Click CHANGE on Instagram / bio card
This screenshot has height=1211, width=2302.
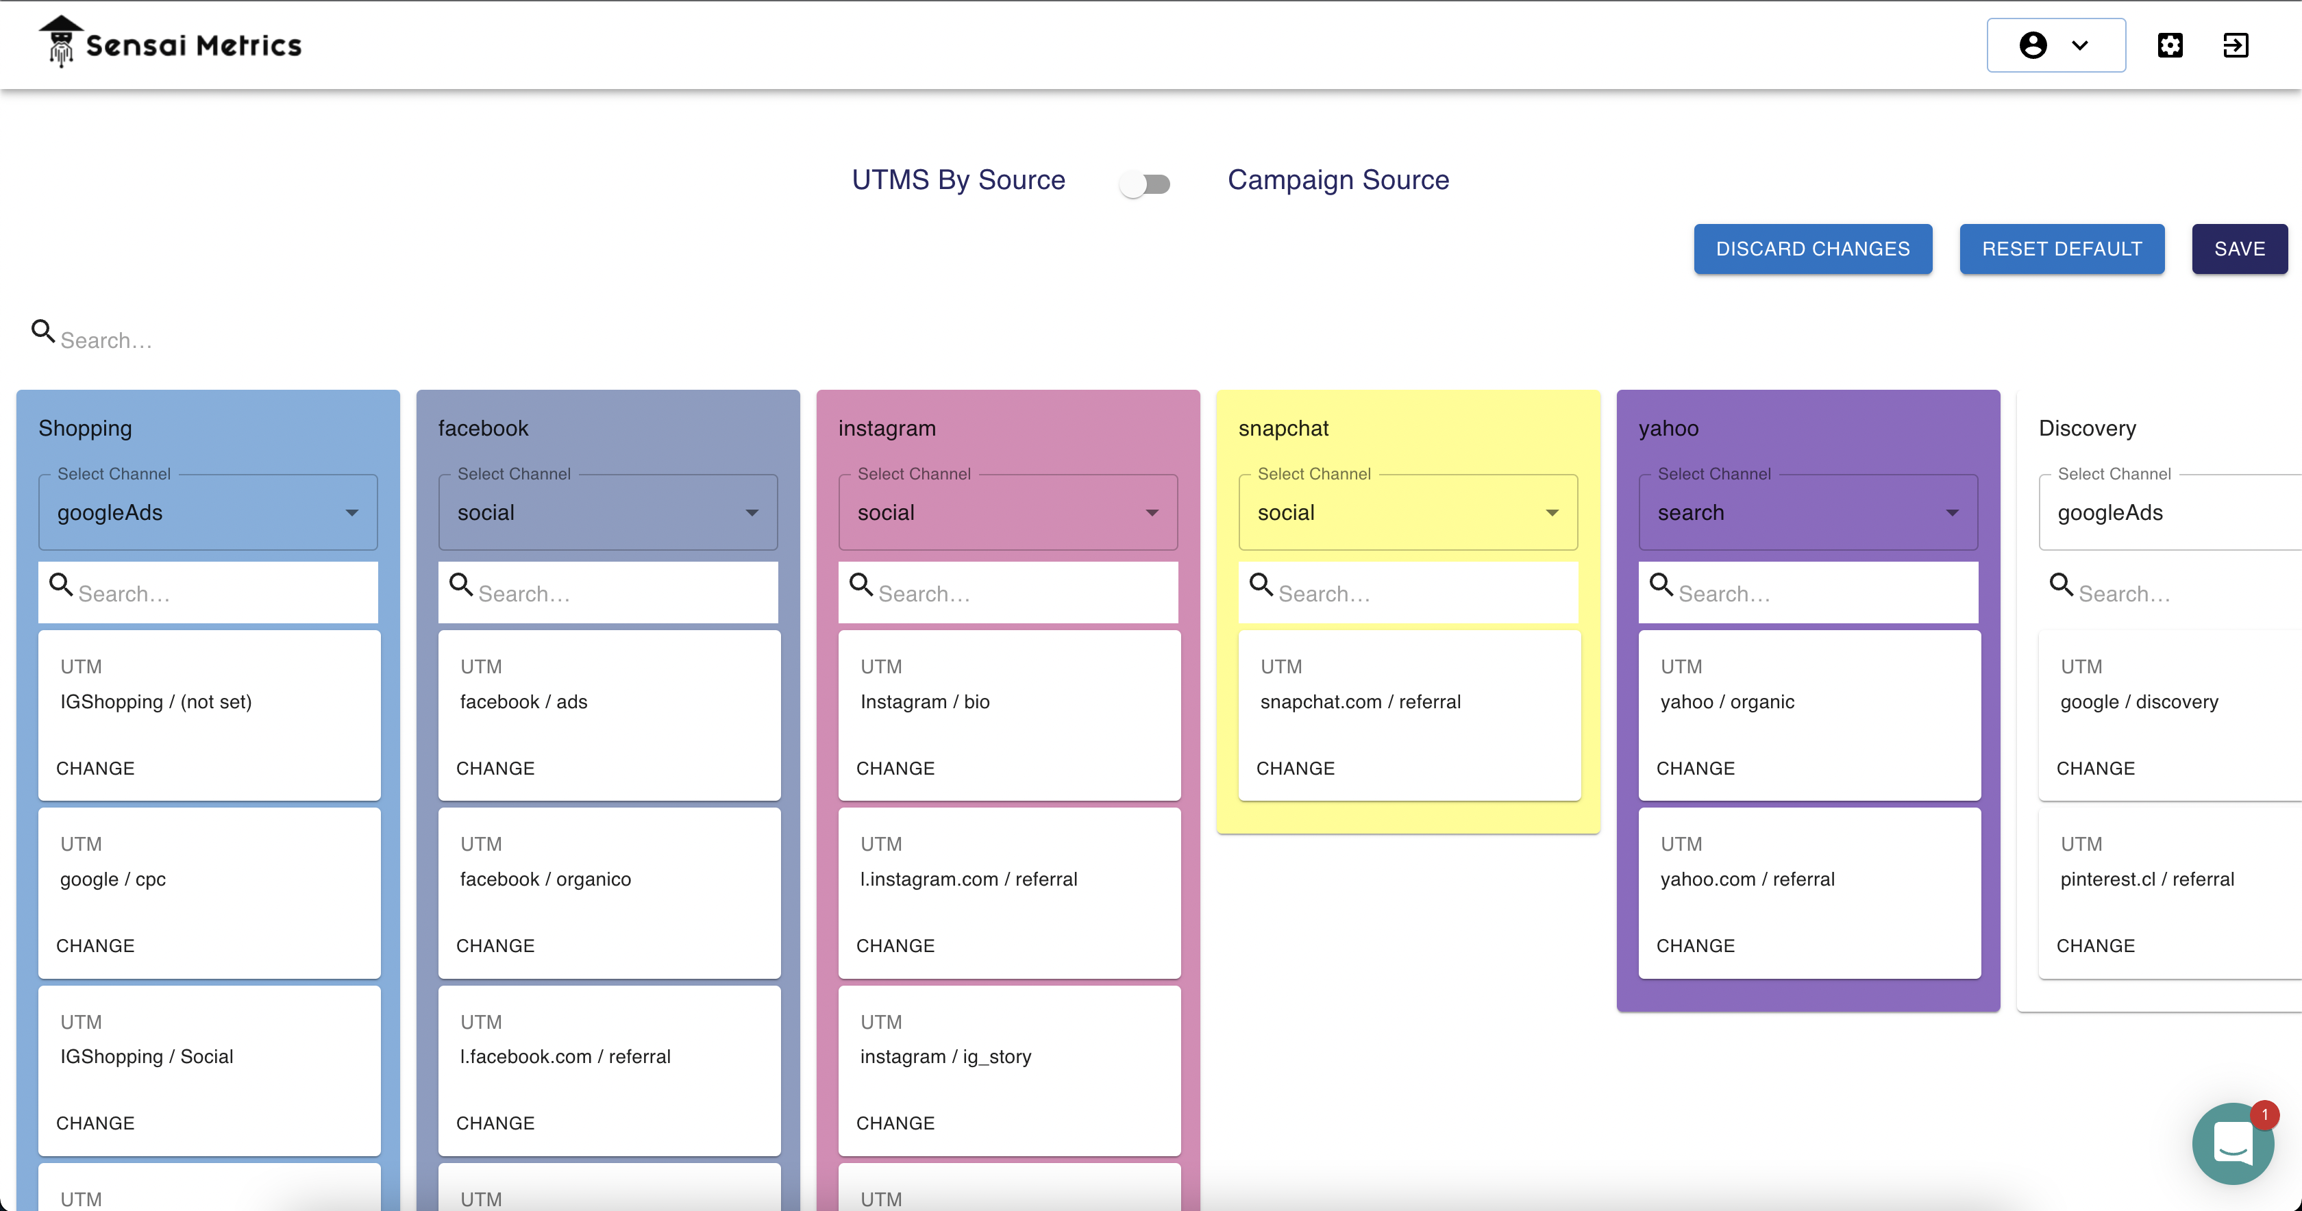(895, 769)
